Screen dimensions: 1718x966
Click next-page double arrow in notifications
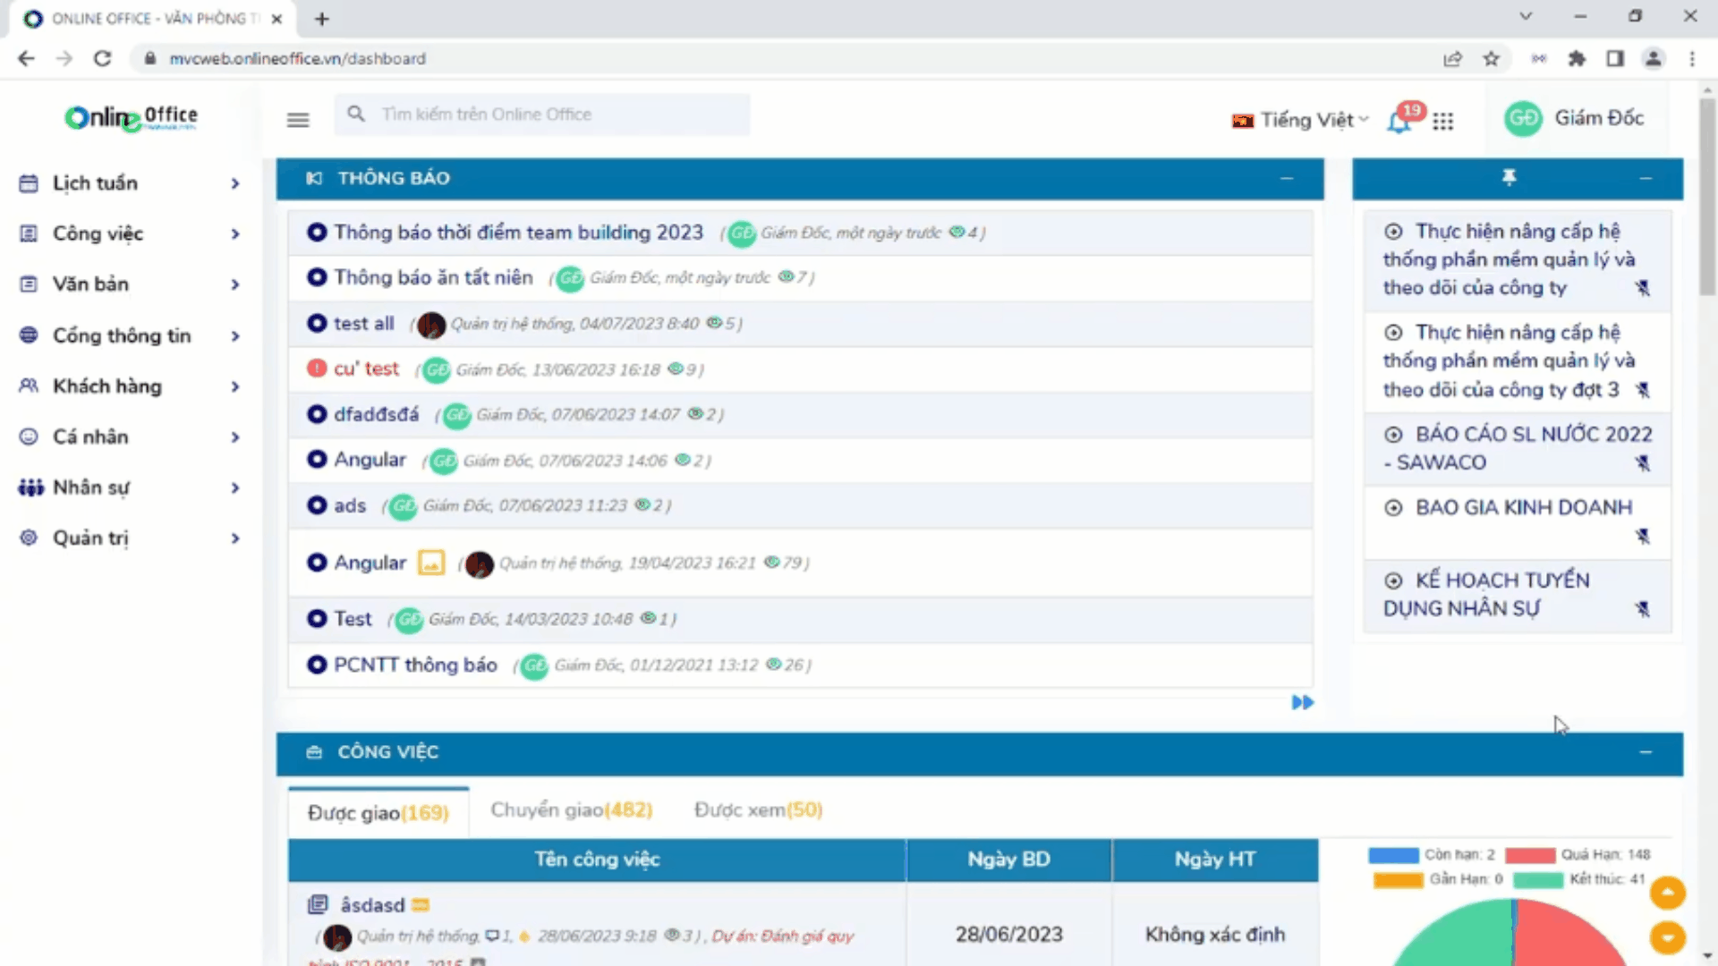1302,702
